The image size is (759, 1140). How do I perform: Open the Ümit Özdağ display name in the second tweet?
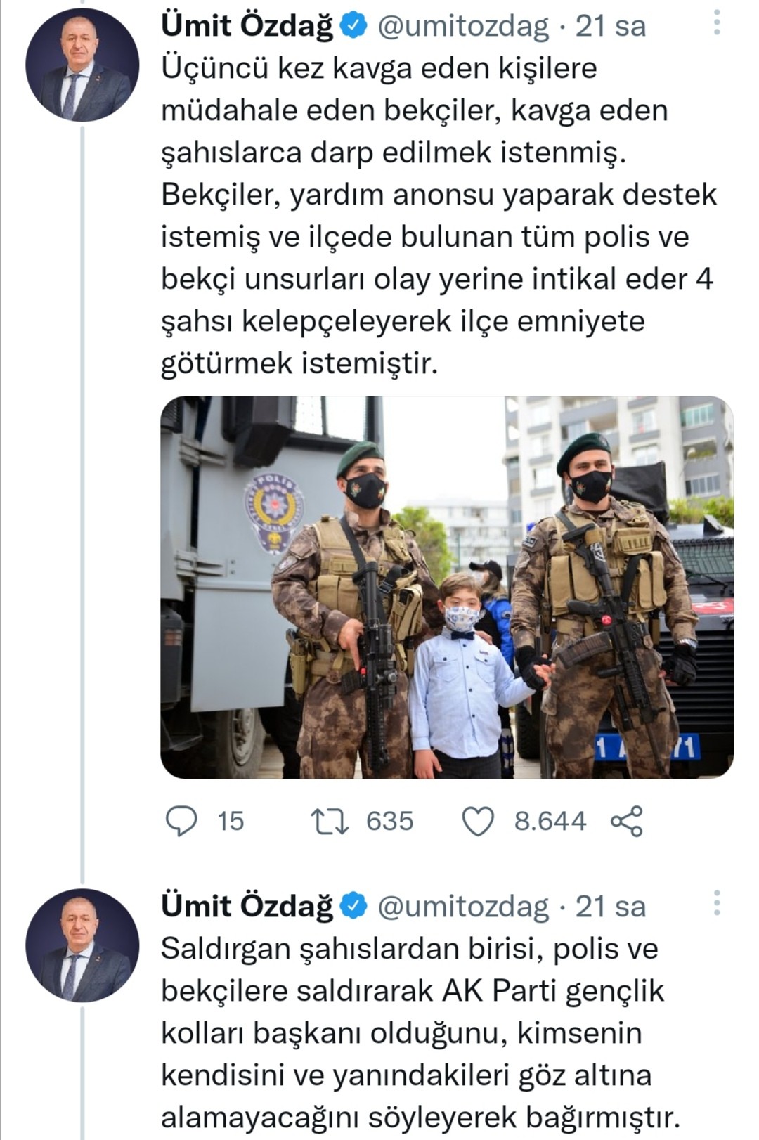click(x=247, y=906)
